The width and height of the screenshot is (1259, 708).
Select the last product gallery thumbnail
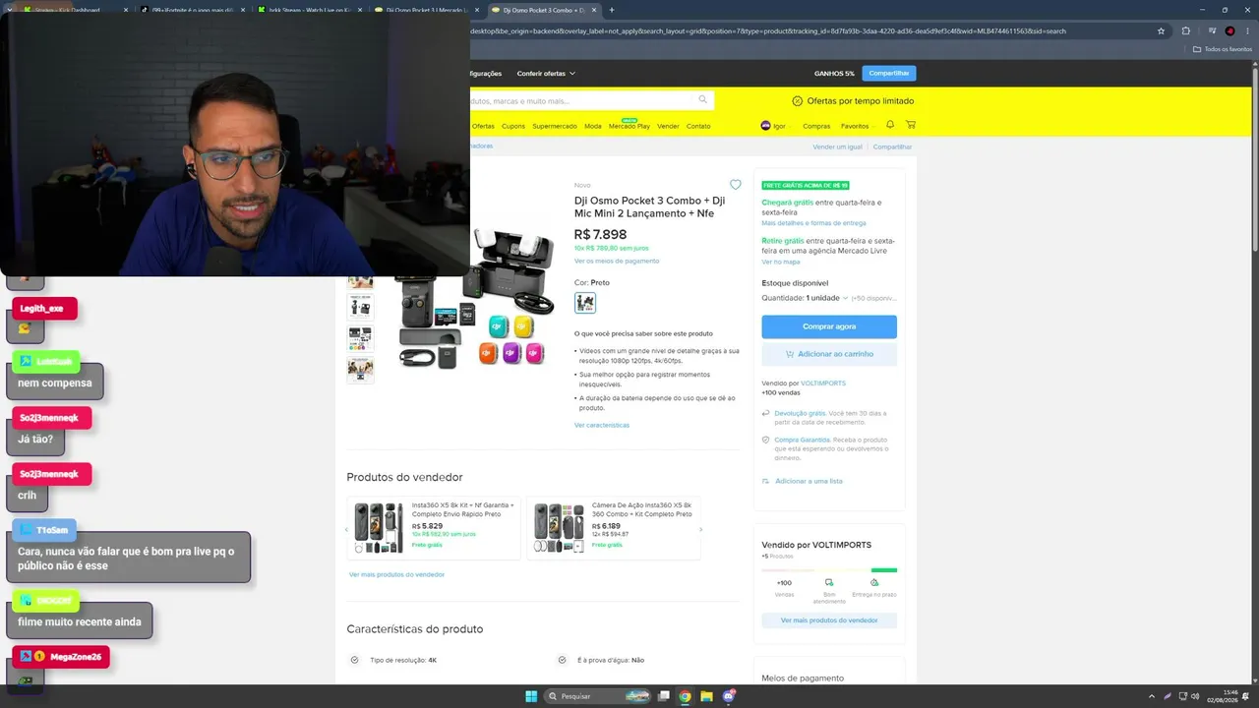(x=360, y=369)
